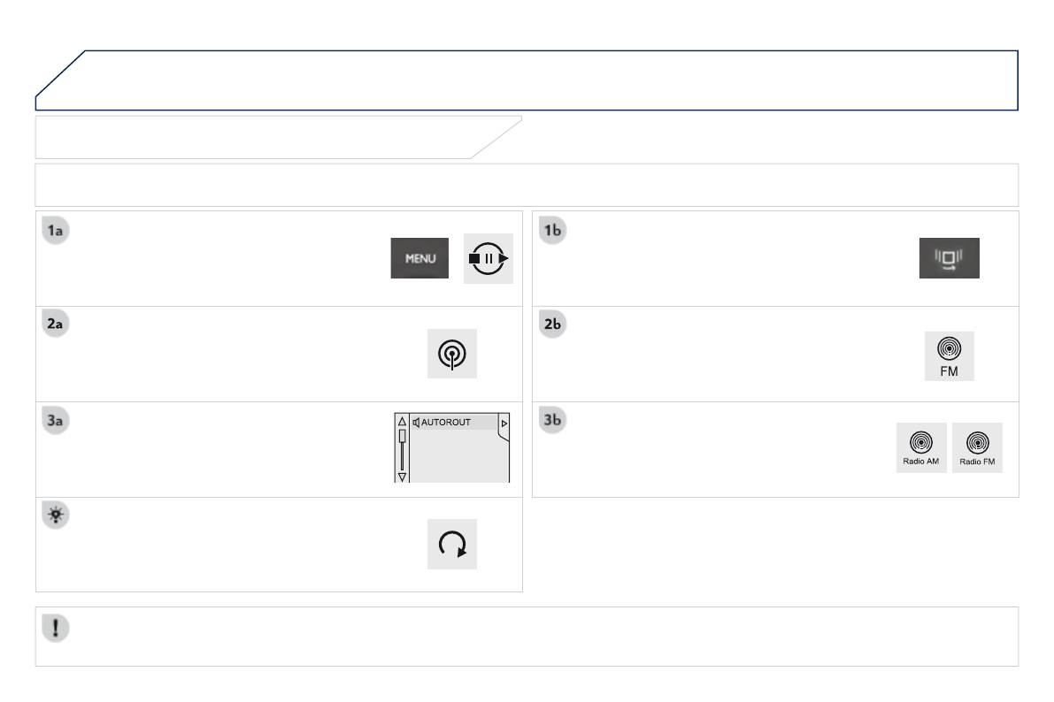The width and height of the screenshot is (1054, 702).
Task: Expand the list using the right arrow
Action: point(505,423)
